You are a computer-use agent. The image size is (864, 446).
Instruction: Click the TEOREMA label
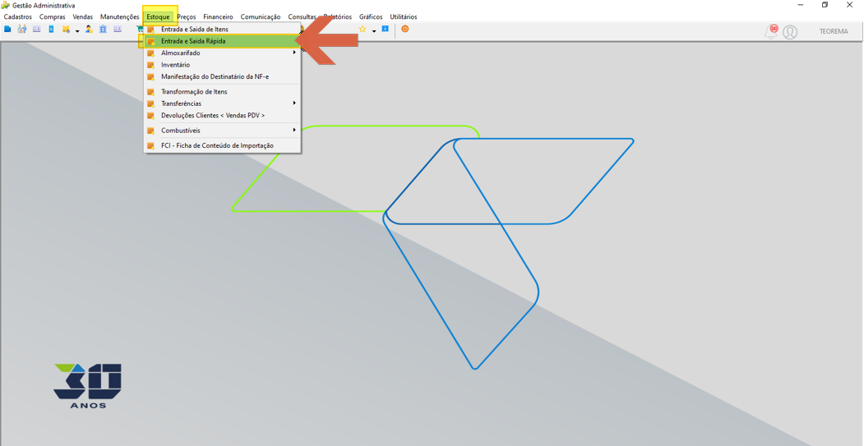pyautogui.click(x=834, y=31)
